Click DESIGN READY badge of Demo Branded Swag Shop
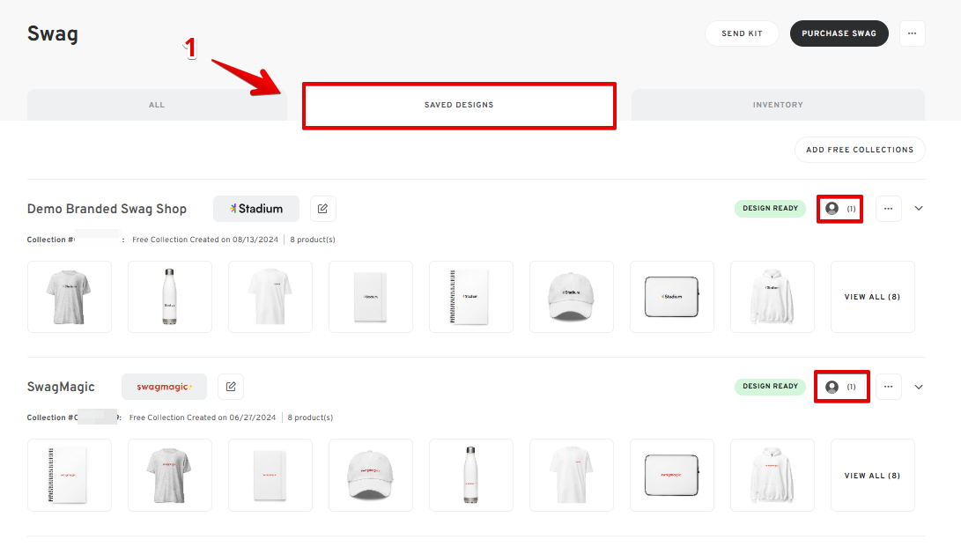The image size is (961, 547). click(771, 208)
